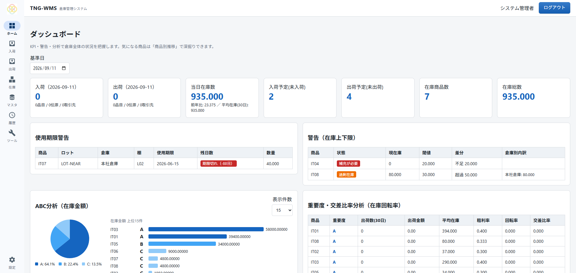This screenshot has height=273, width=576.
Task: Open the 設定 gear icon
Action: pos(12,260)
